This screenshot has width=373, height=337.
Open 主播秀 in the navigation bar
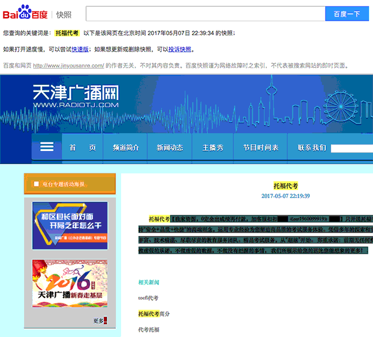click(x=212, y=148)
